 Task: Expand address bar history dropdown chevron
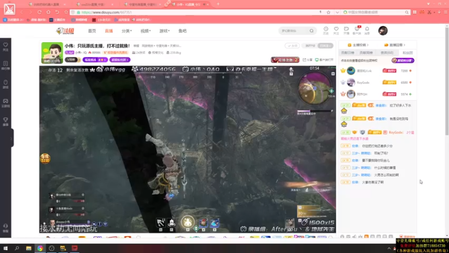pos(337,12)
